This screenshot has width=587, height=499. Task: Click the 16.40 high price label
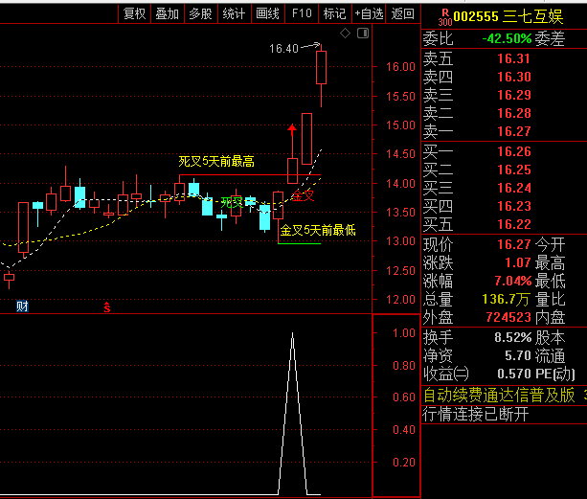click(x=283, y=49)
